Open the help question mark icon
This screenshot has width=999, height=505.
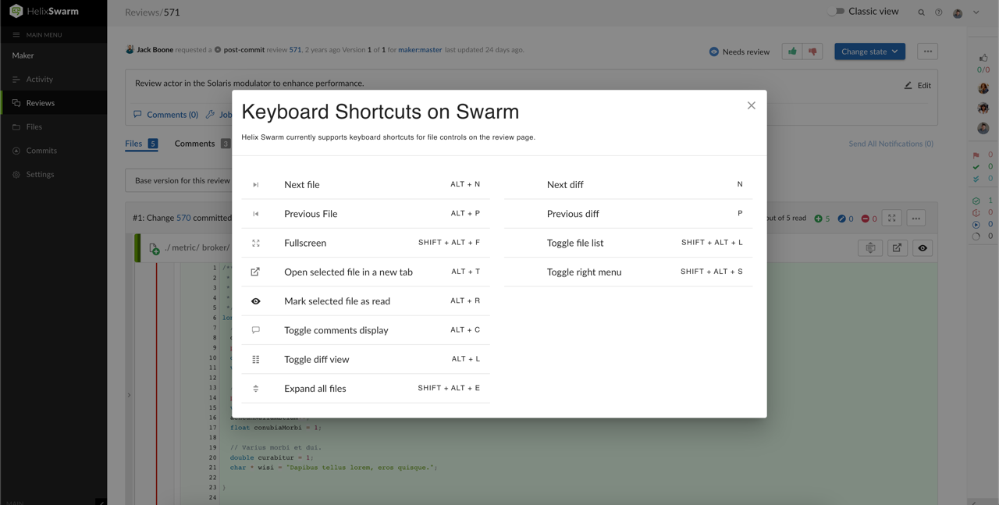pos(939,12)
